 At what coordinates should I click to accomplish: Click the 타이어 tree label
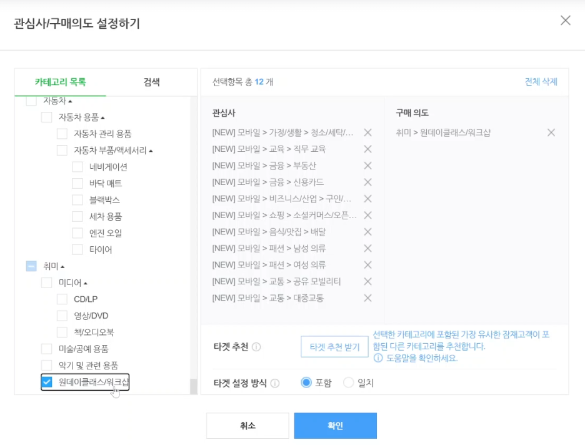point(101,249)
